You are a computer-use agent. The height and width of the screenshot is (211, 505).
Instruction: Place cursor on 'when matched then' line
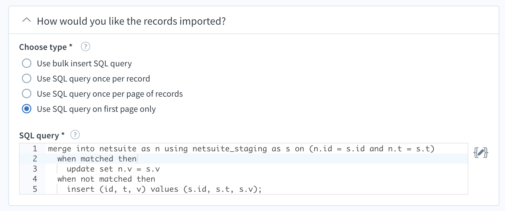tap(97, 159)
